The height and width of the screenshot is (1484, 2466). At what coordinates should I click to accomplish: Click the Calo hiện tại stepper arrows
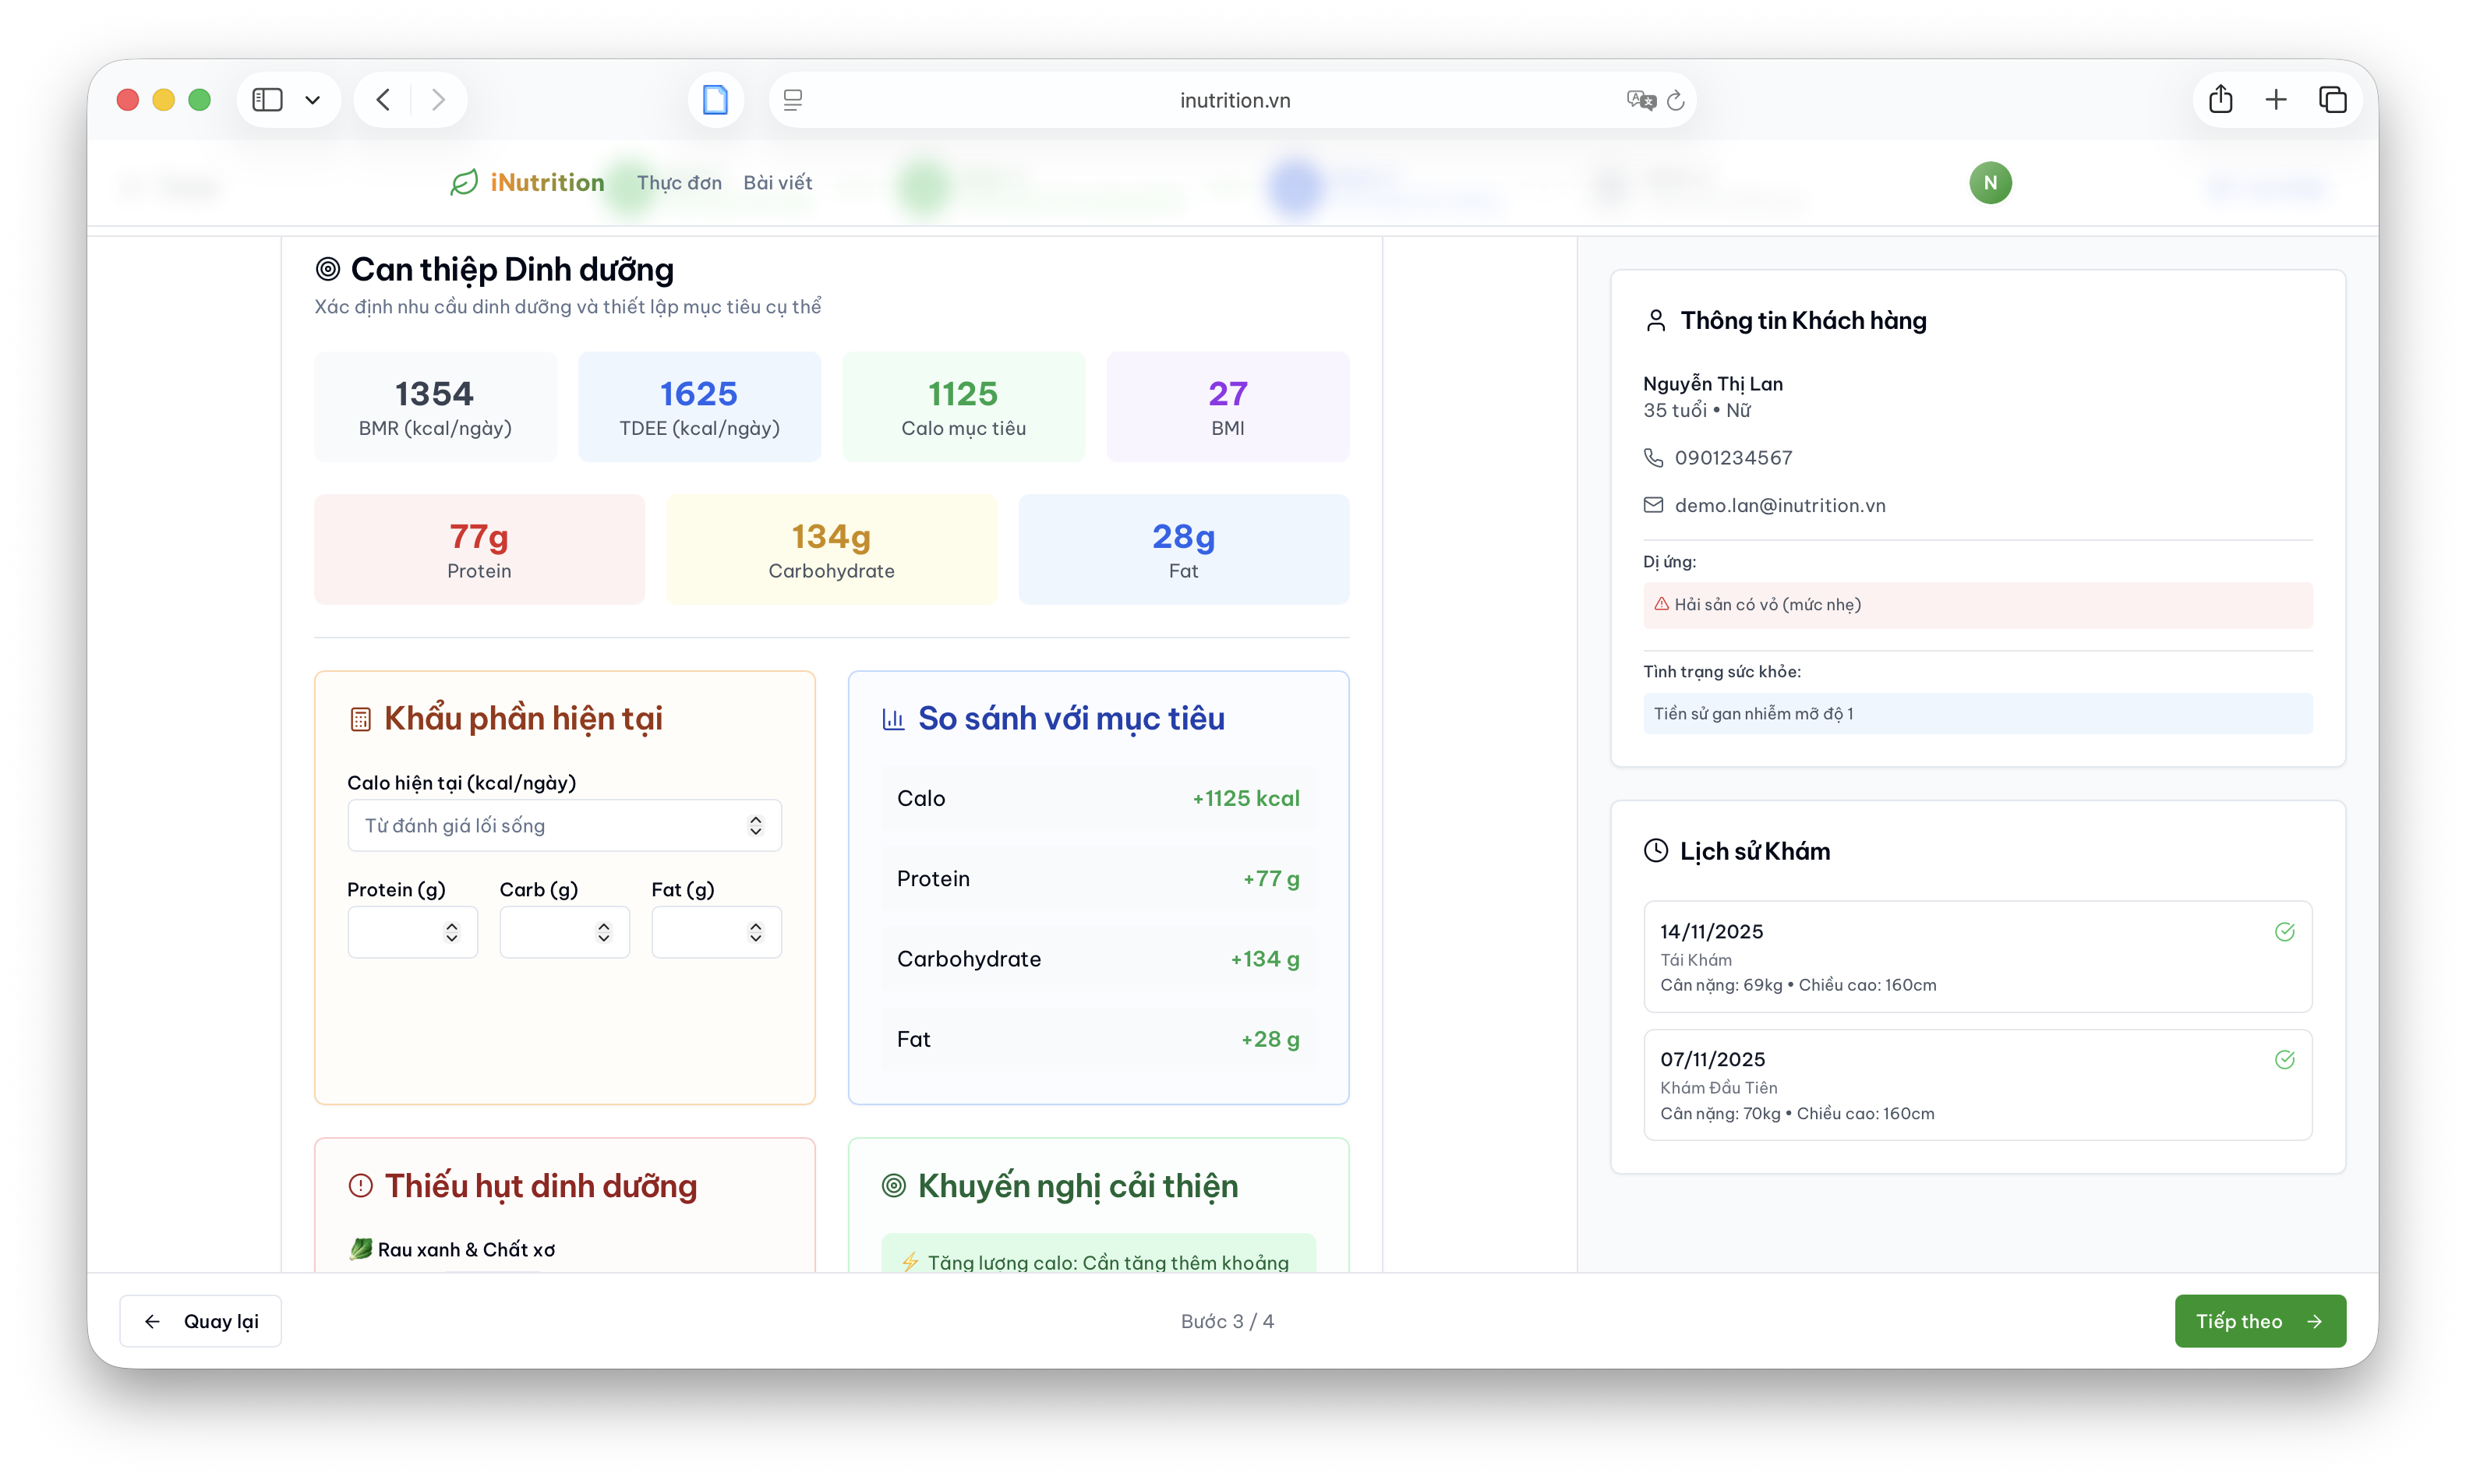[x=755, y=826]
